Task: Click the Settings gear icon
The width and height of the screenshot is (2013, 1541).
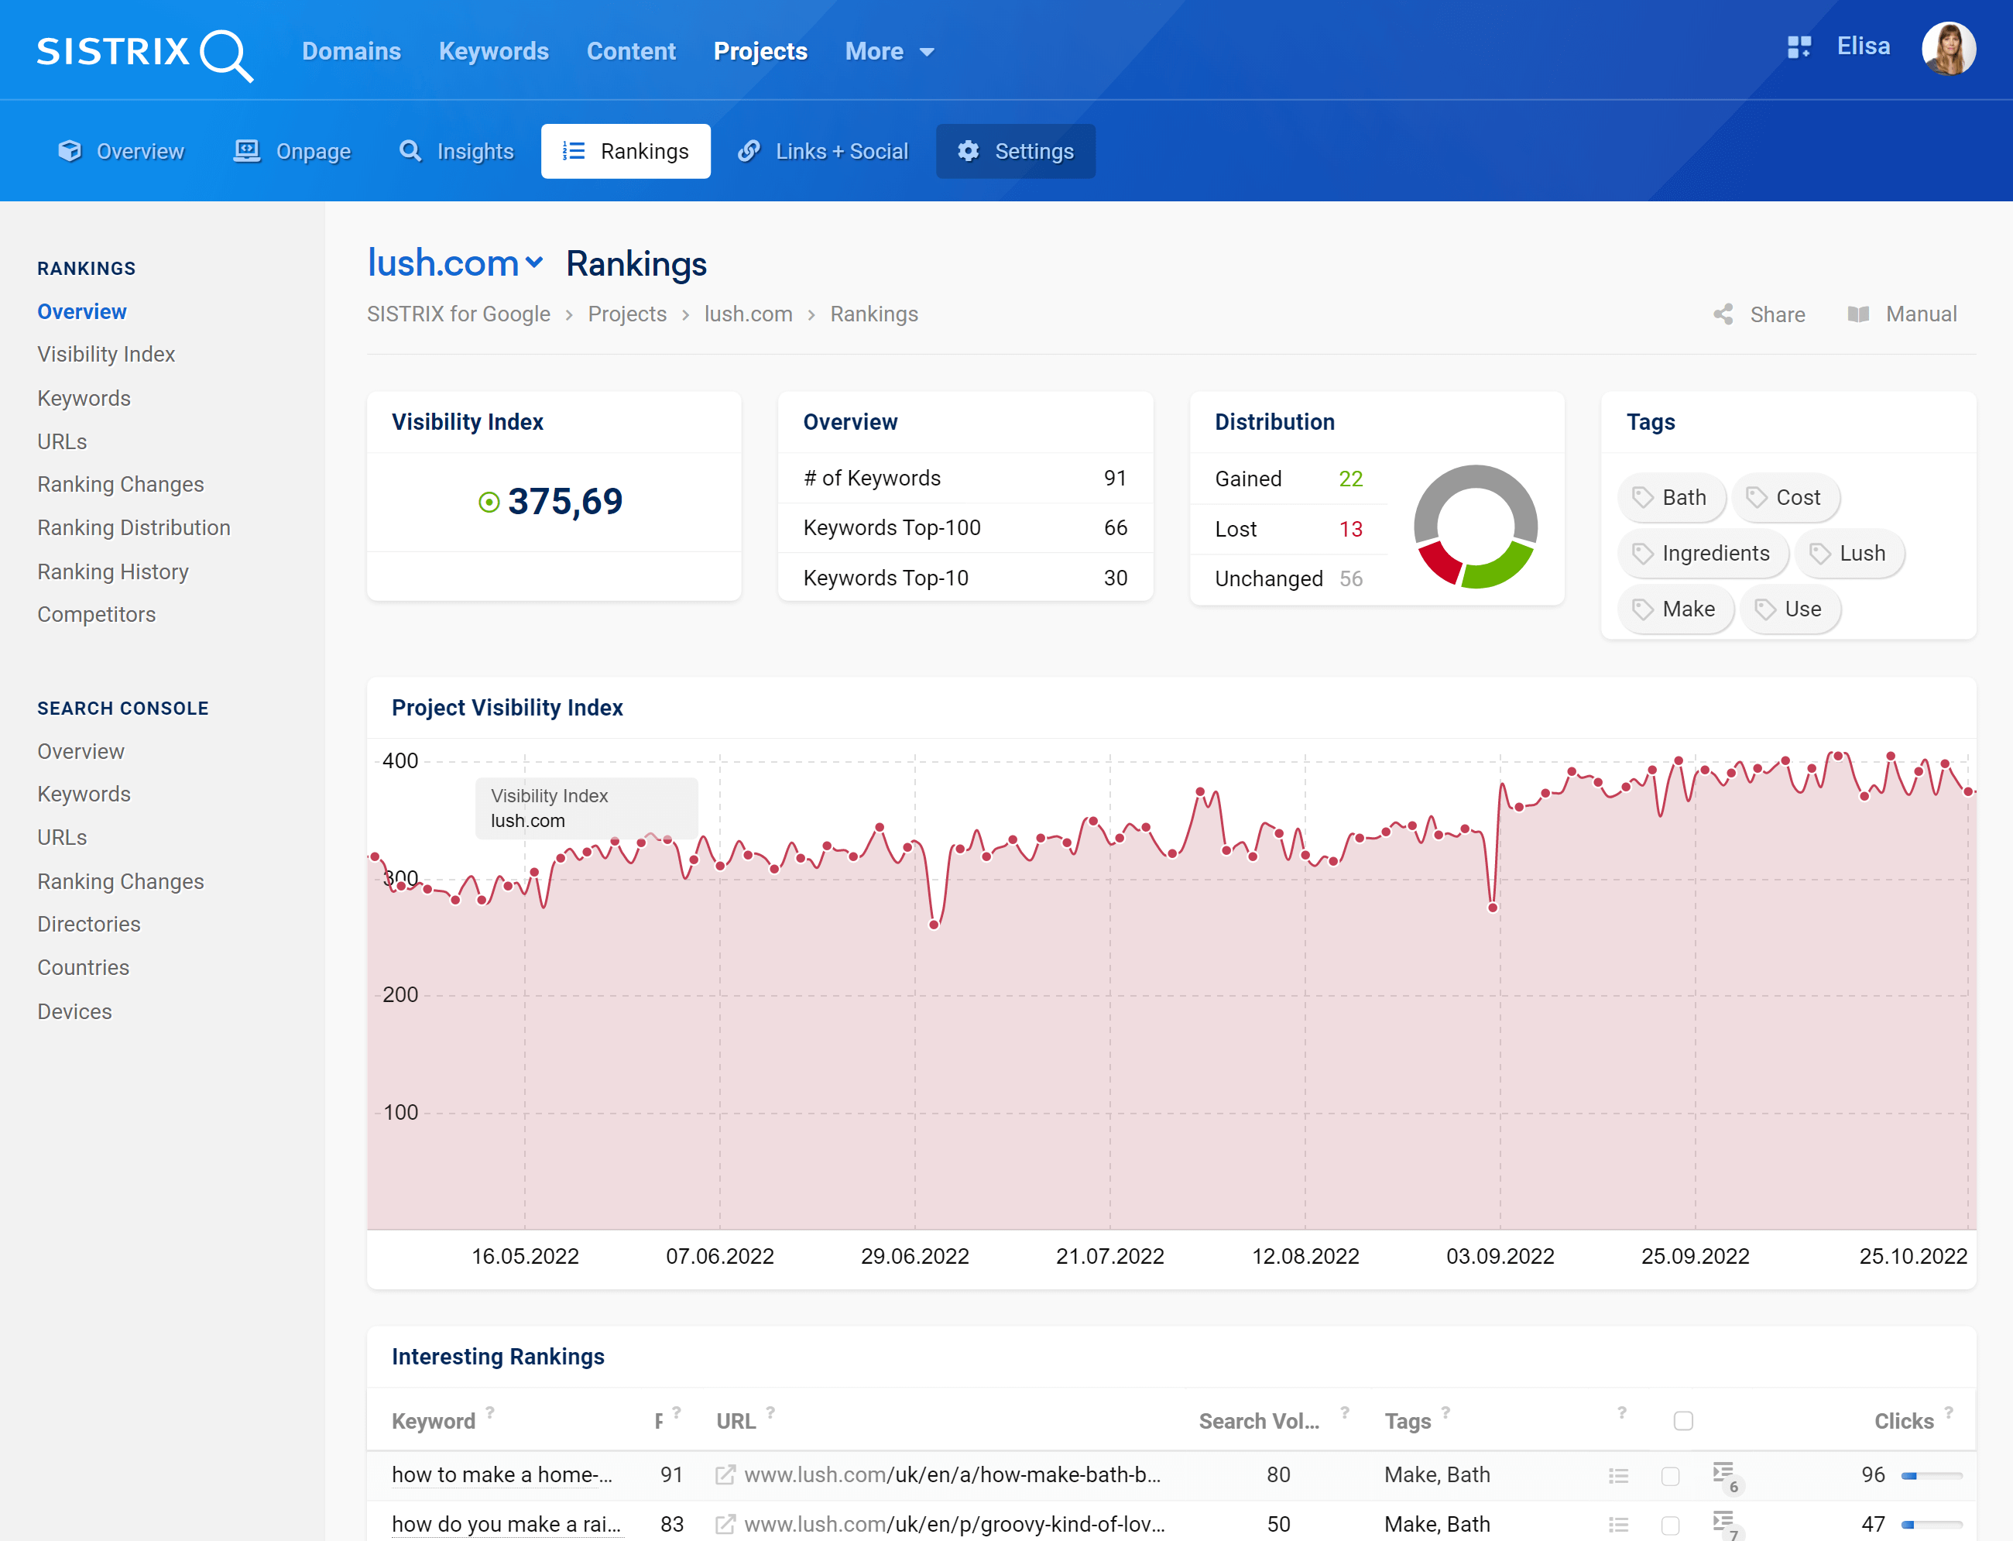Action: [x=969, y=151]
